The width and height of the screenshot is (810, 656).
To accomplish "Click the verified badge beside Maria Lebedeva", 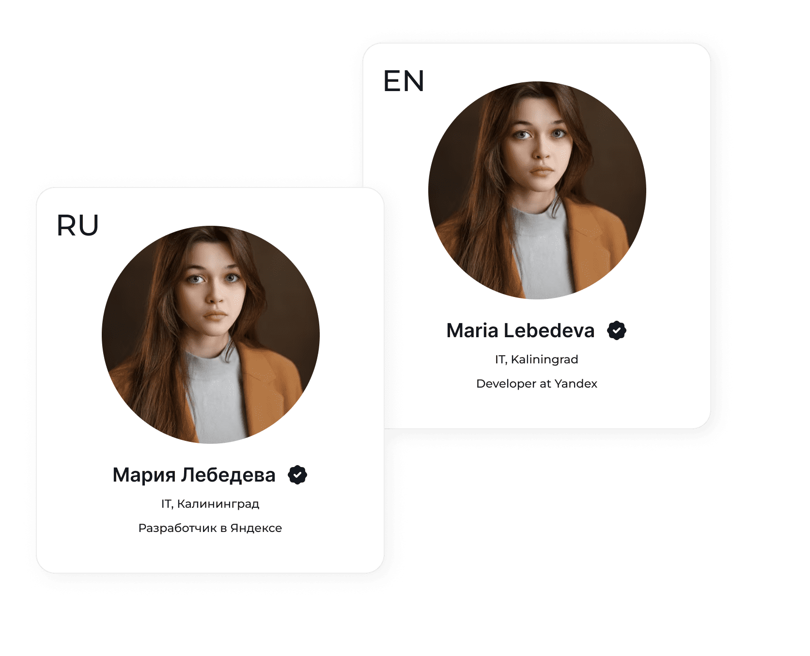I will [616, 330].
